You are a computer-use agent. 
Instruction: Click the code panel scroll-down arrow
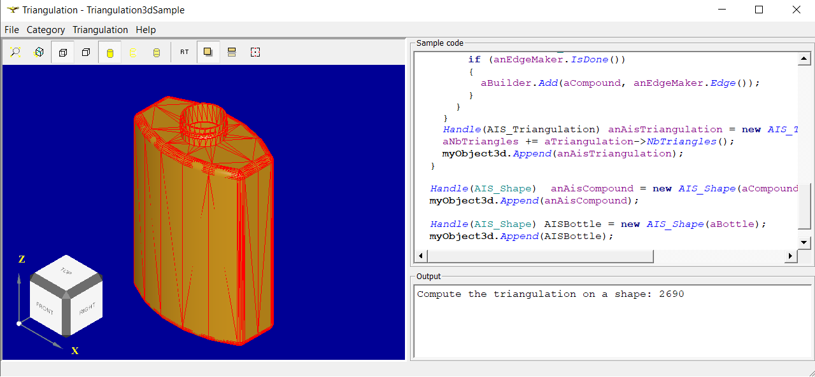point(804,242)
